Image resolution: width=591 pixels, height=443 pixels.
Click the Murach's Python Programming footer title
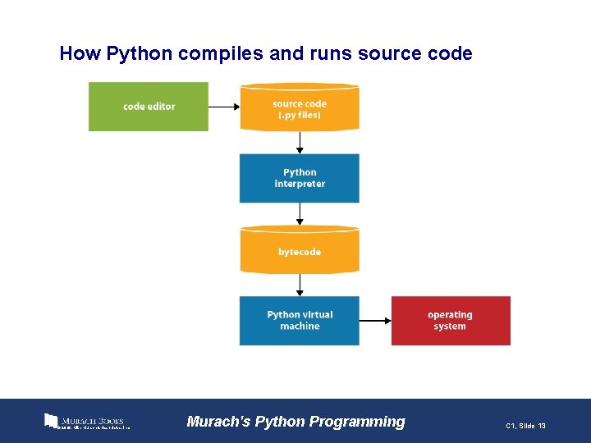pyautogui.click(x=295, y=421)
